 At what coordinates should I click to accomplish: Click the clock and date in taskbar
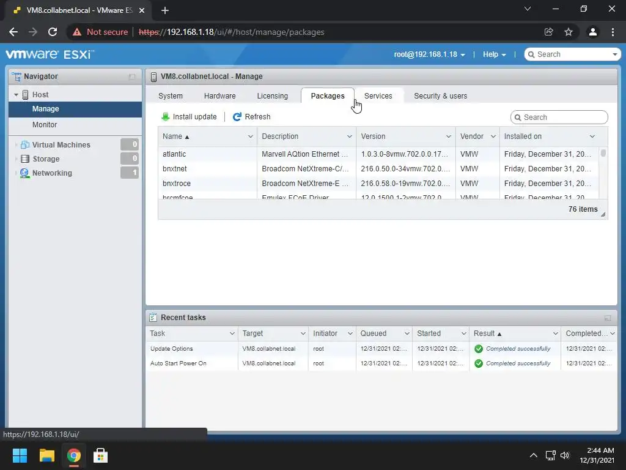click(x=597, y=455)
